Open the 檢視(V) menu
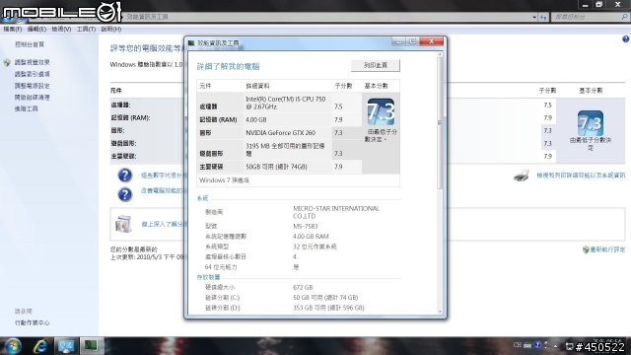631x355 pixels. [61, 29]
